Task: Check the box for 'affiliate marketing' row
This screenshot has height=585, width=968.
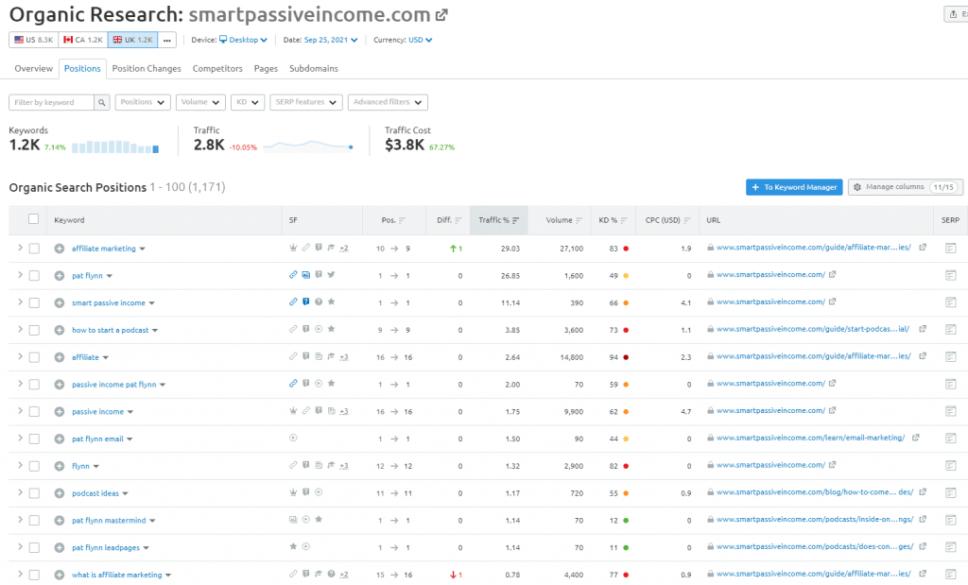Action: coord(34,249)
